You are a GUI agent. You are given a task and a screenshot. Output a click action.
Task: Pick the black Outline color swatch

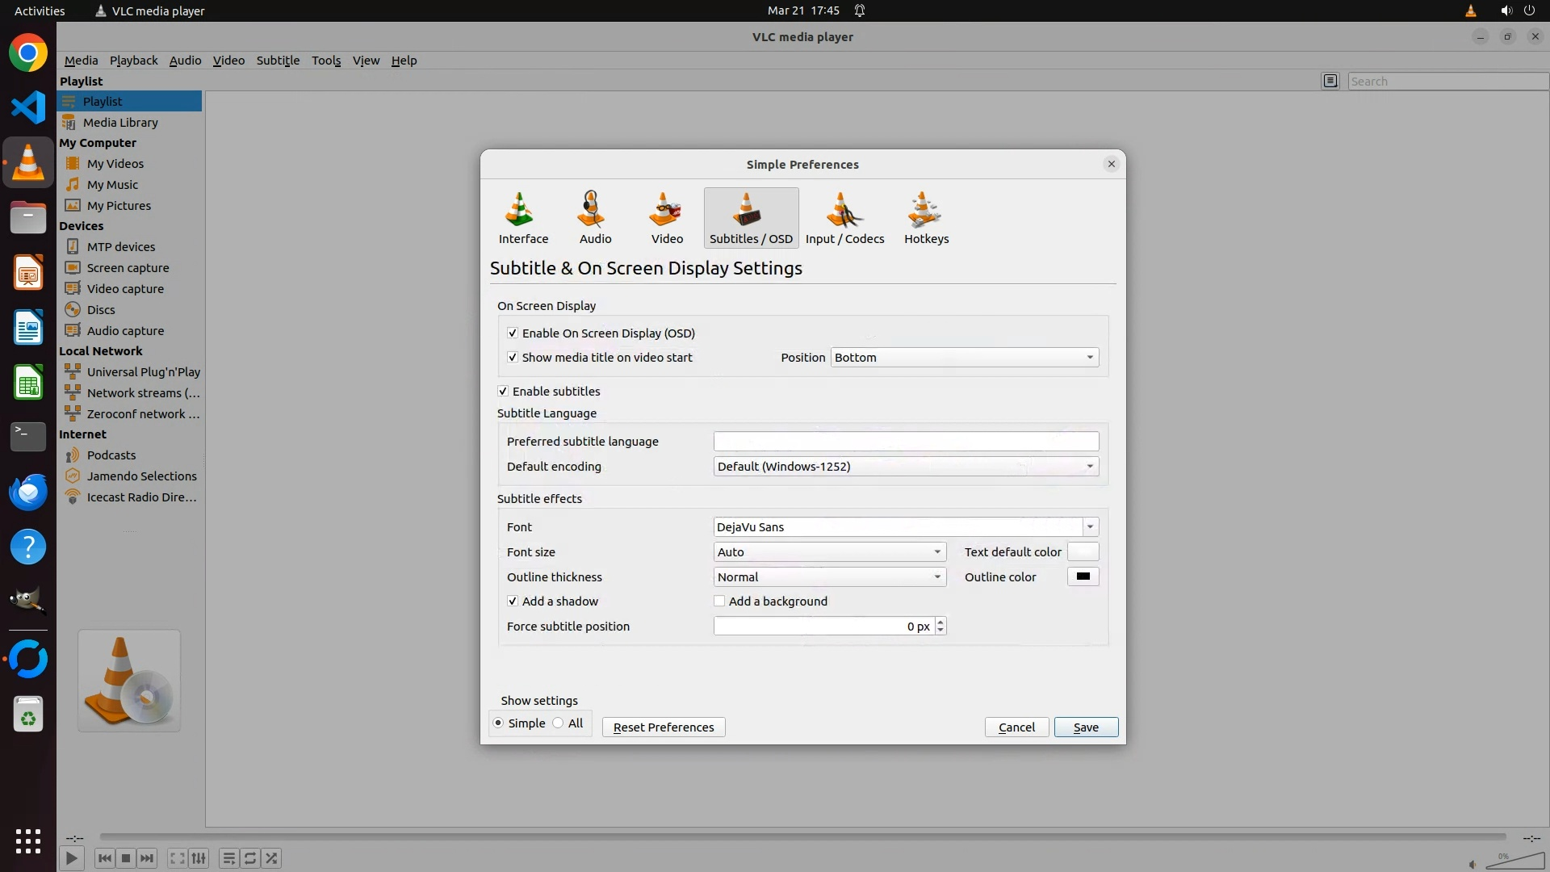click(x=1083, y=576)
